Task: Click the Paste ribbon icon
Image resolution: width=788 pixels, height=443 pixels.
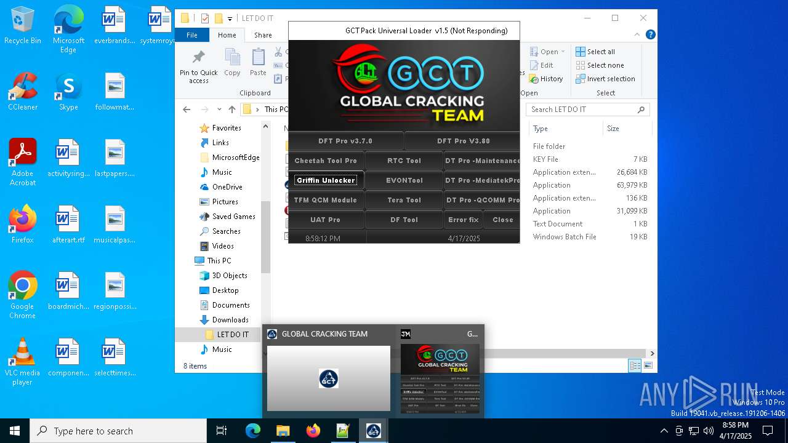Action: click(x=258, y=63)
